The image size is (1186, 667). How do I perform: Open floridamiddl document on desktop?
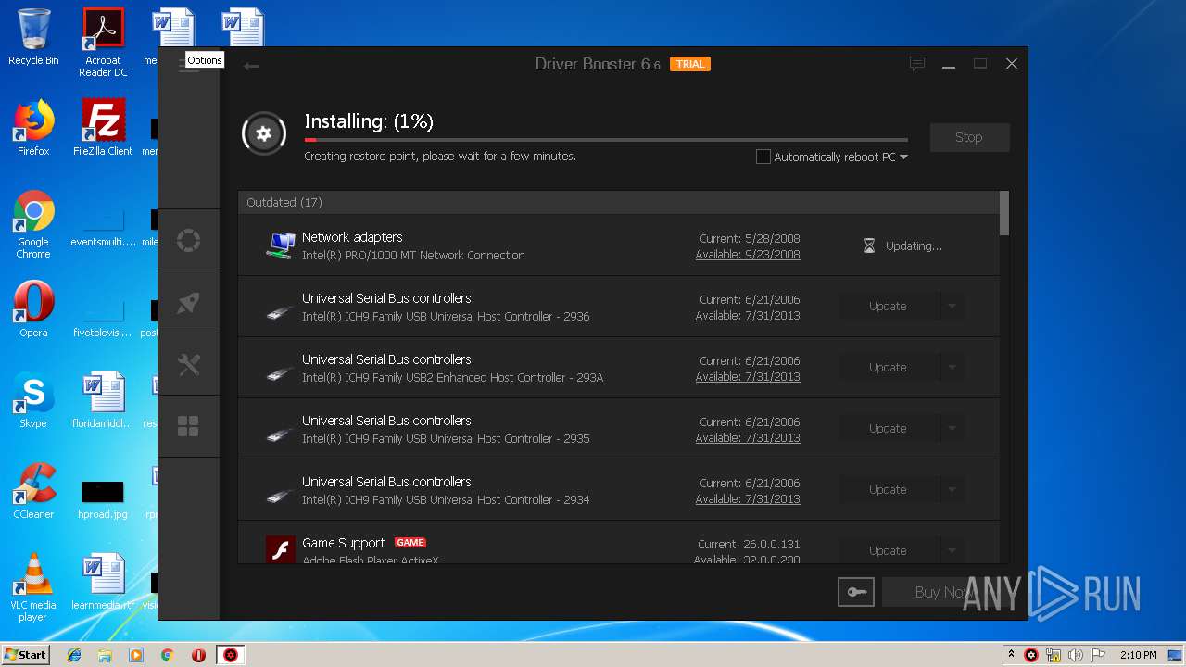(103, 400)
